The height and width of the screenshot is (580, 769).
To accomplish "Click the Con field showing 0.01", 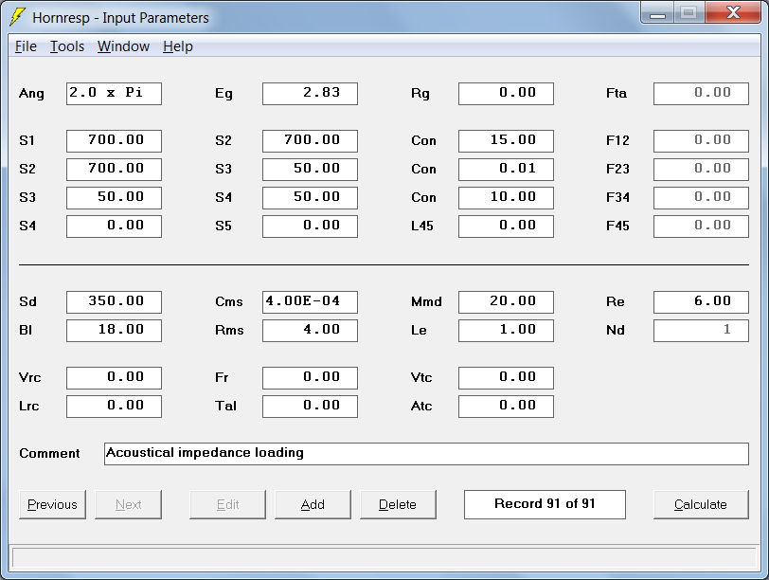I will coord(506,170).
